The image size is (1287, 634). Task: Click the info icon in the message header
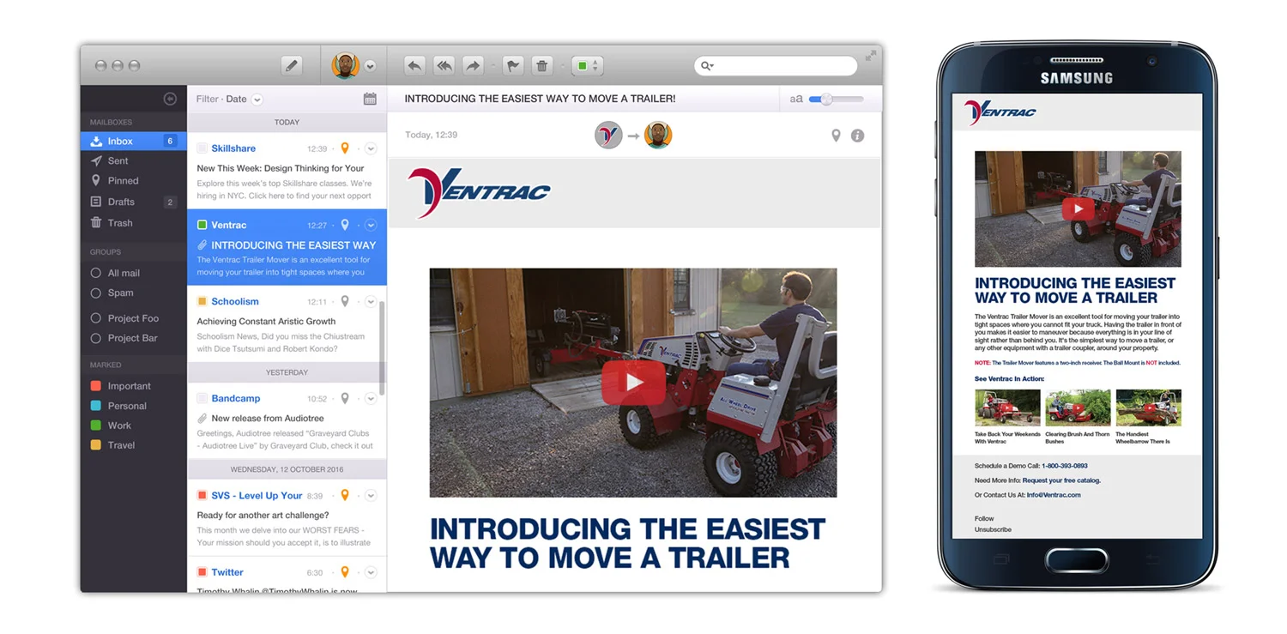857,136
